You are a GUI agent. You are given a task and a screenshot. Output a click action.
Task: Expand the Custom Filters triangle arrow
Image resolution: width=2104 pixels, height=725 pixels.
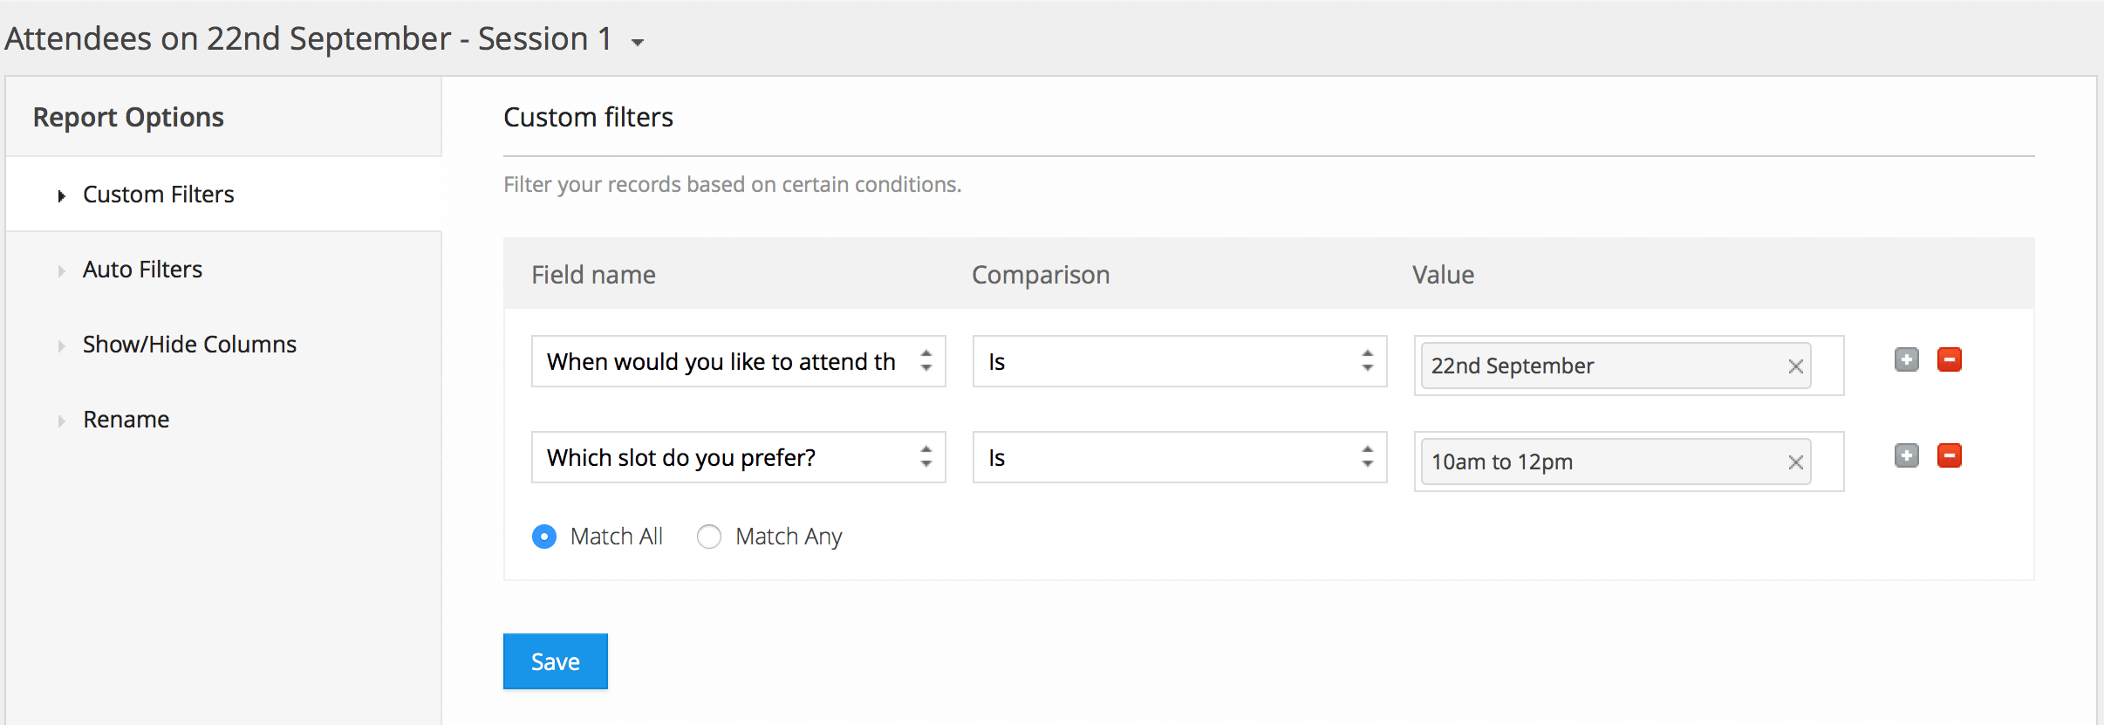coord(61,196)
